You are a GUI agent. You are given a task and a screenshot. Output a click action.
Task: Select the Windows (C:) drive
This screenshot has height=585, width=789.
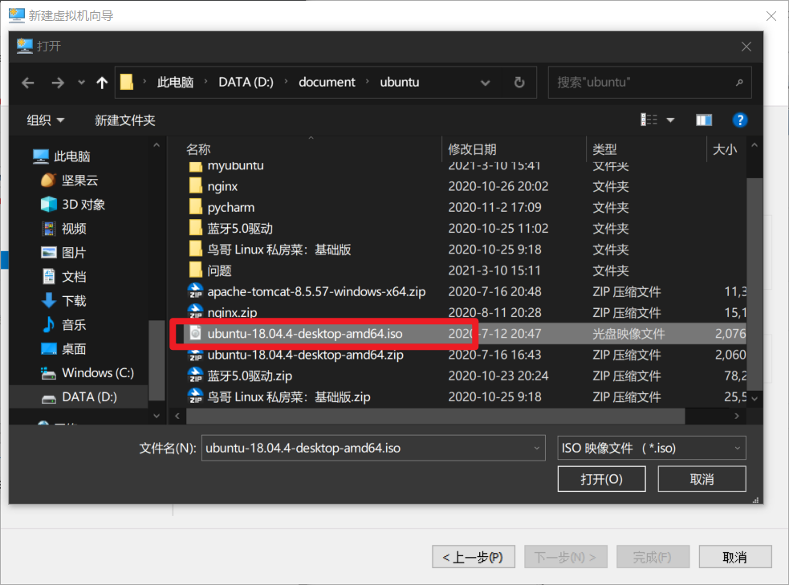(98, 373)
